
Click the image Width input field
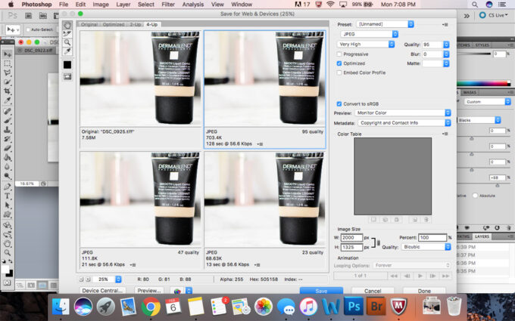(x=351, y=237)
